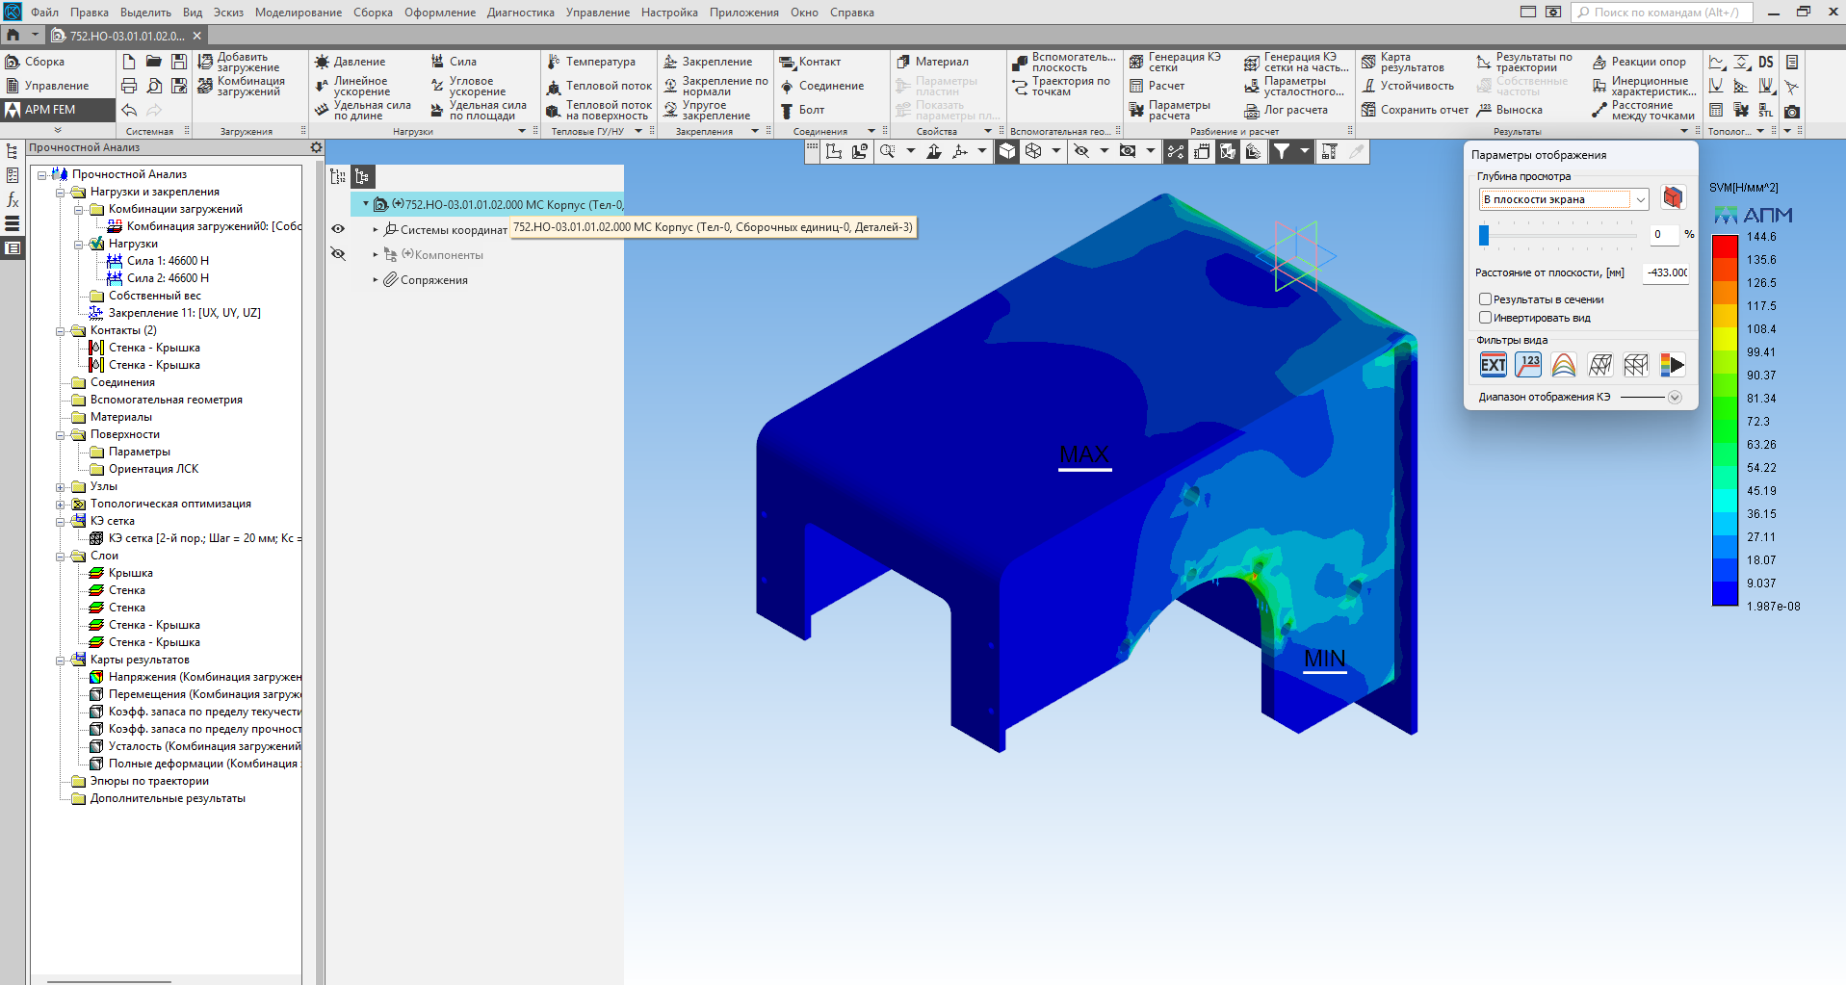This screenshot has height=985, width=1846.
Task: Open the Моделирование menu
Action: 298,13
